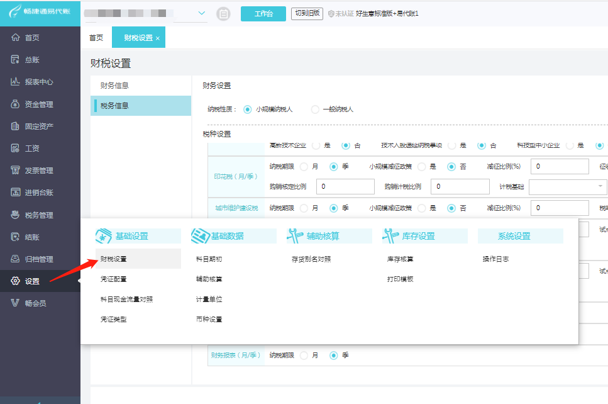
Task: Click the 畅捷通易代账 logo
Action: point(40,12)
